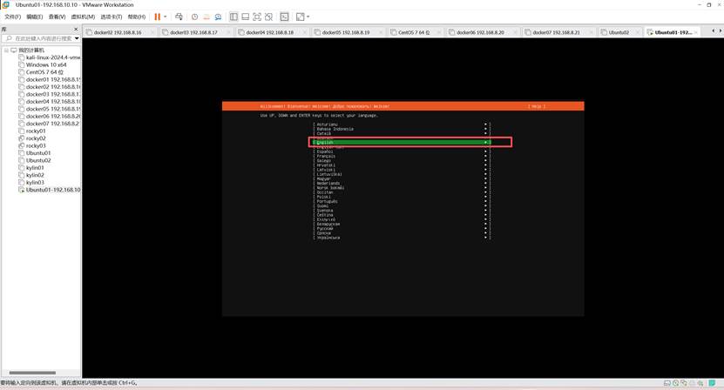Select rocky03 in the library tree
724x390 pixels.
point(36,146)
